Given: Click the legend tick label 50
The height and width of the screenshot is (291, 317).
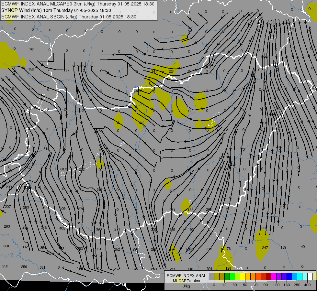Looking at the screenshot, I should [245, 285].
